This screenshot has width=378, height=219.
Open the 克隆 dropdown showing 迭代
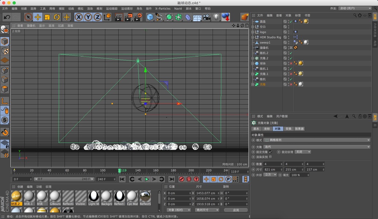coord(317,147)
